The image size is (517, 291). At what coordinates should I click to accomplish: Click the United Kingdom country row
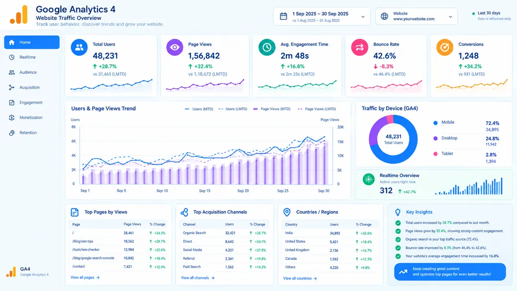[x=330, y=250]
